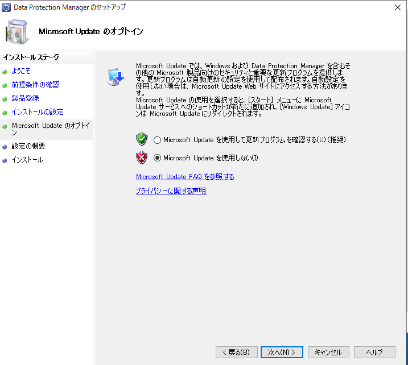Click the 次へ(N) > button

point(282,352)
